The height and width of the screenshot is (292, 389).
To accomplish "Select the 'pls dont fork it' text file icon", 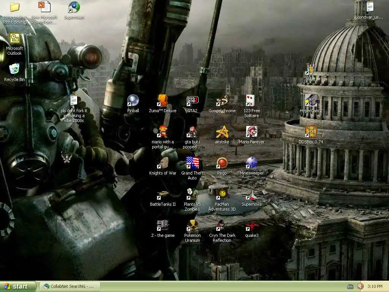I will (74, 100).
